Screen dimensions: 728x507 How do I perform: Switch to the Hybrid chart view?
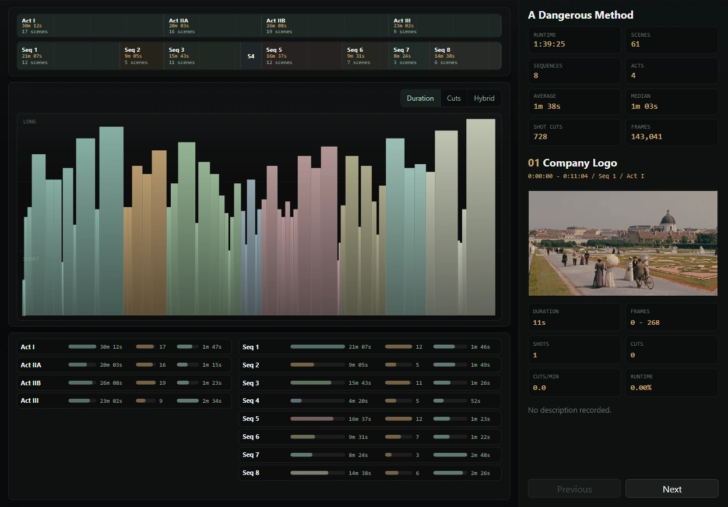(x=484, y=98)
